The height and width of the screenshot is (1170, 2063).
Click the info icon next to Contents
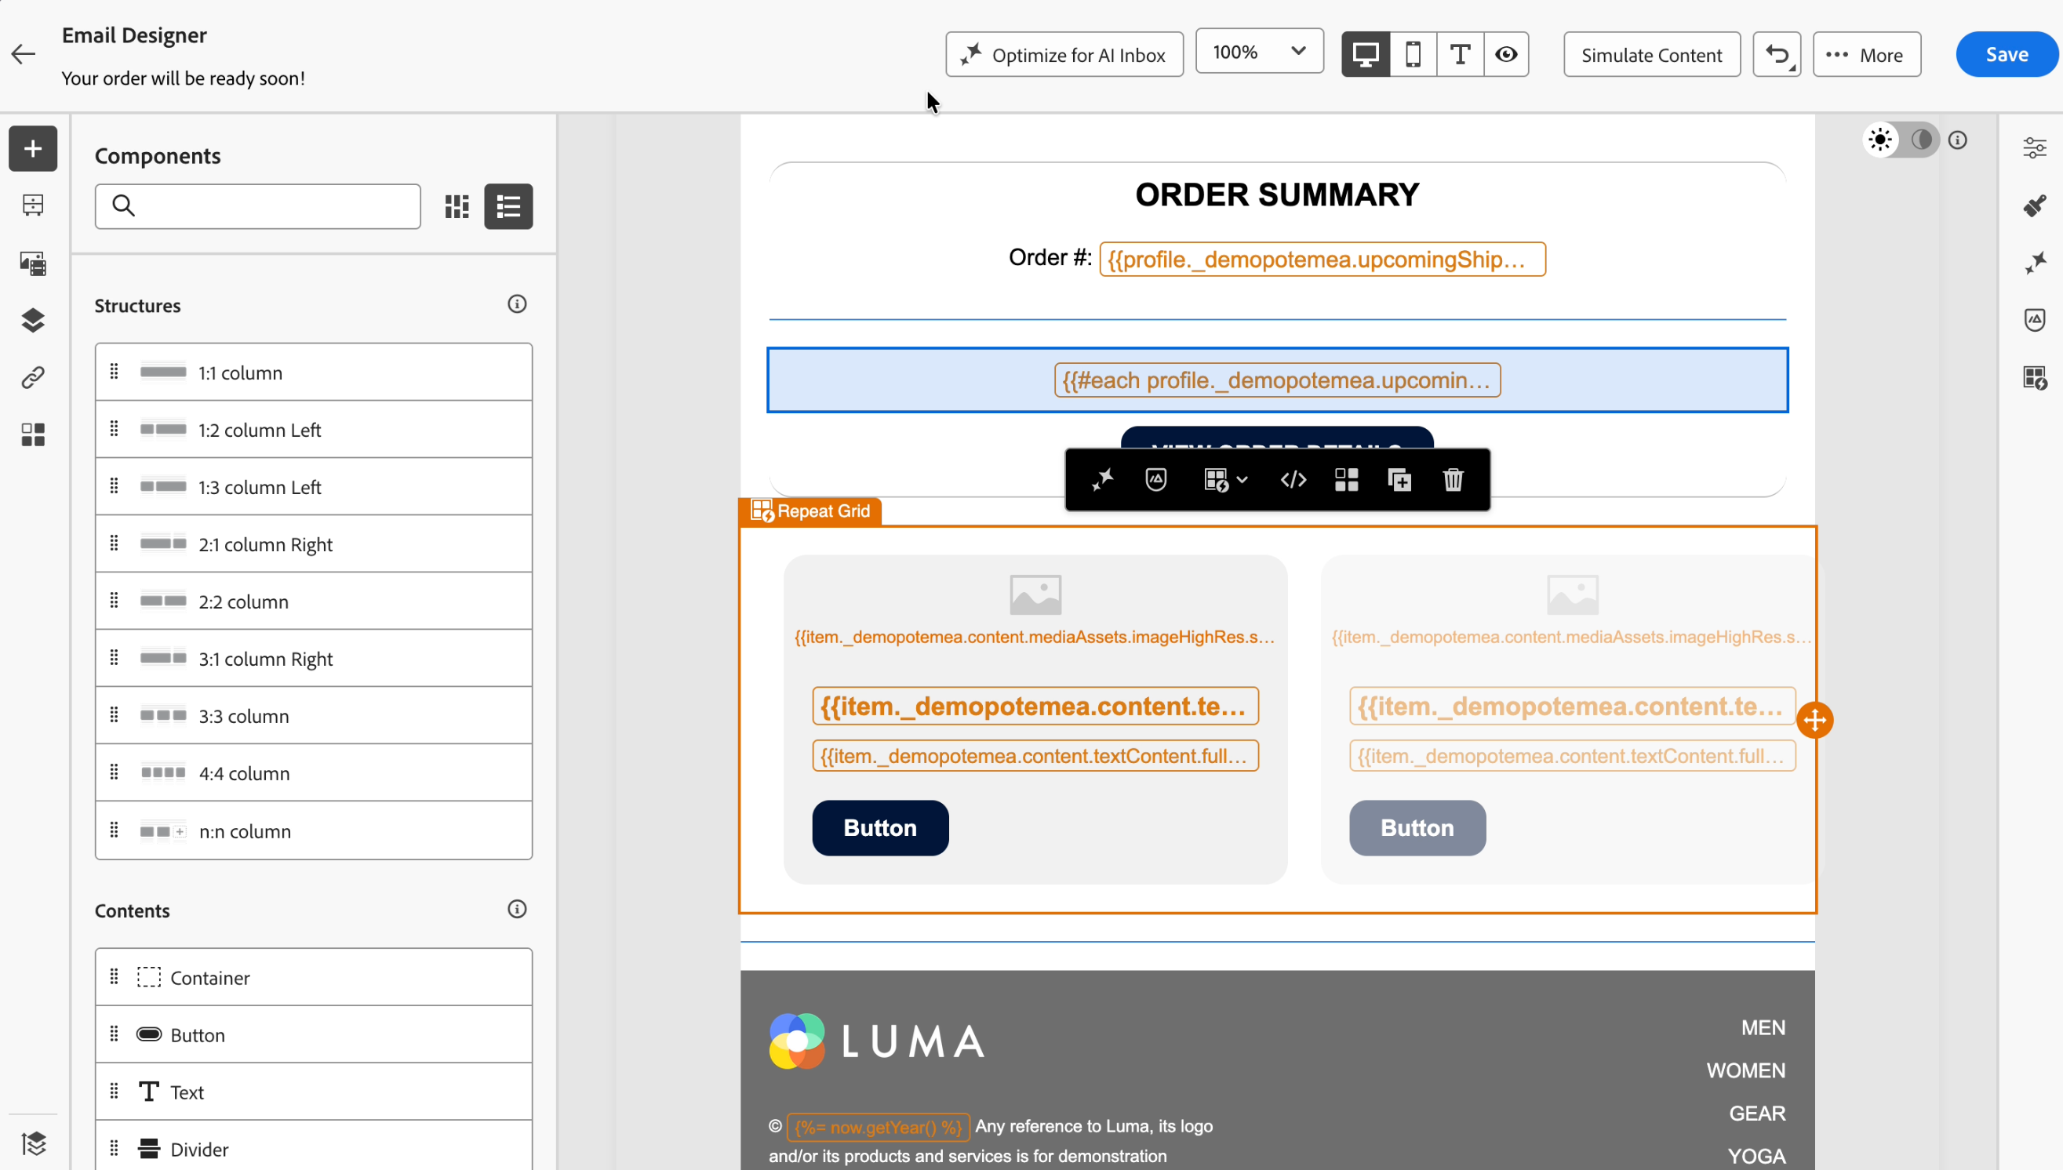(x=517, y=910)
